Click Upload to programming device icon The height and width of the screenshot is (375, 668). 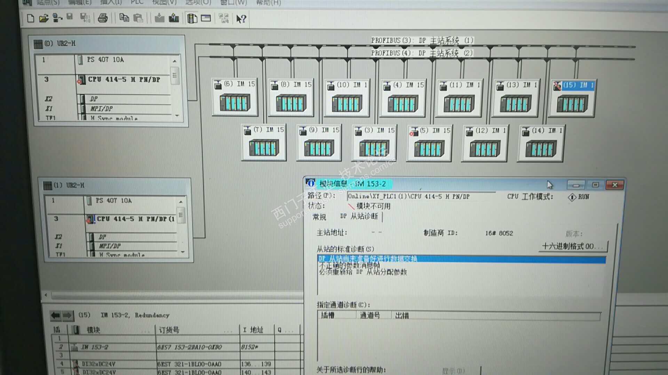point(174,18)
